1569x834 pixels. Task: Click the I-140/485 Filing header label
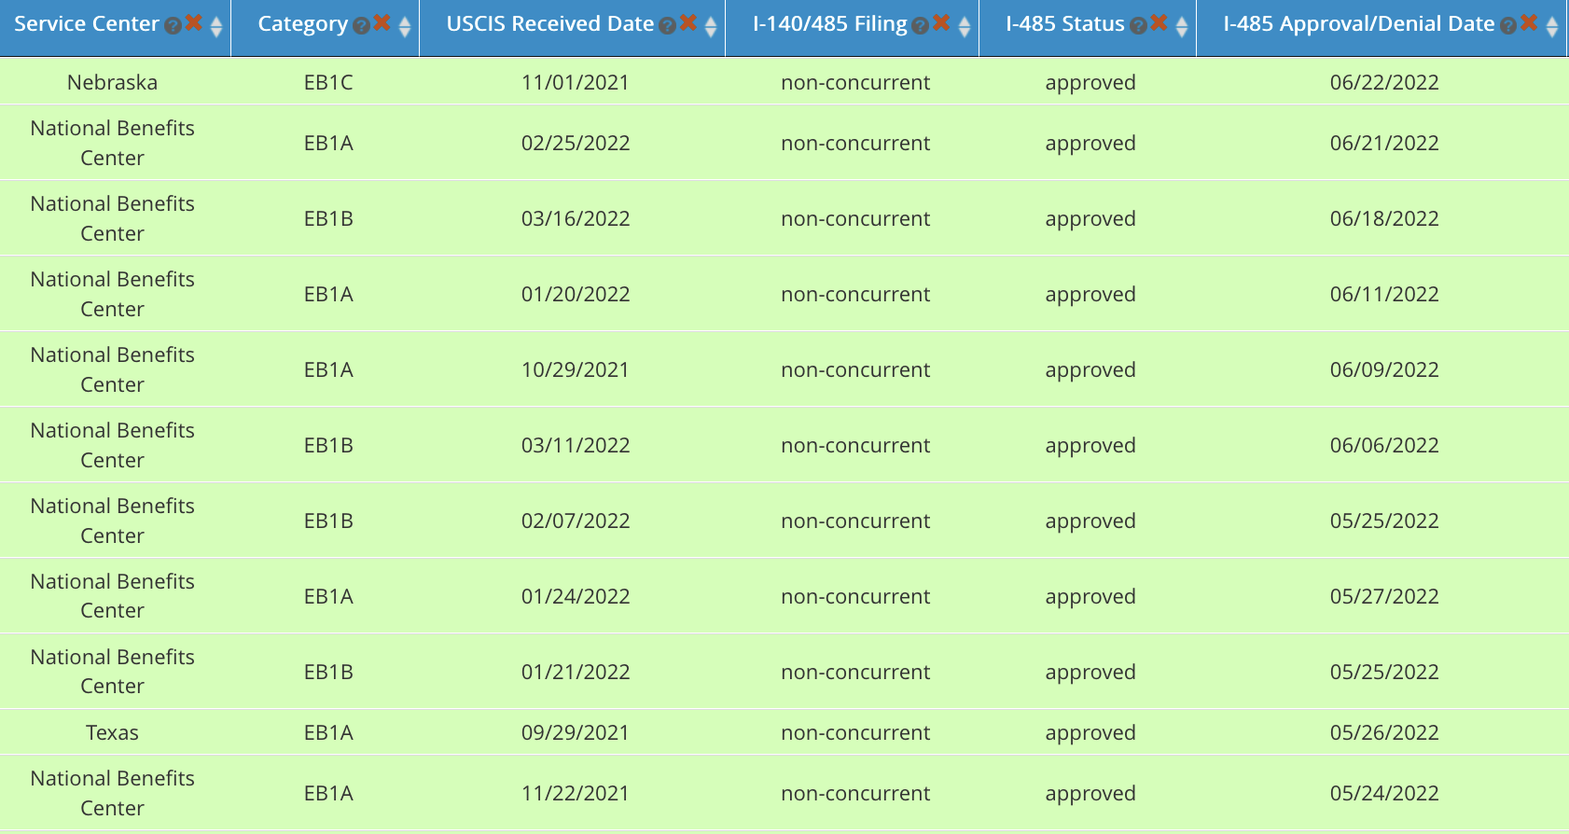830,24
